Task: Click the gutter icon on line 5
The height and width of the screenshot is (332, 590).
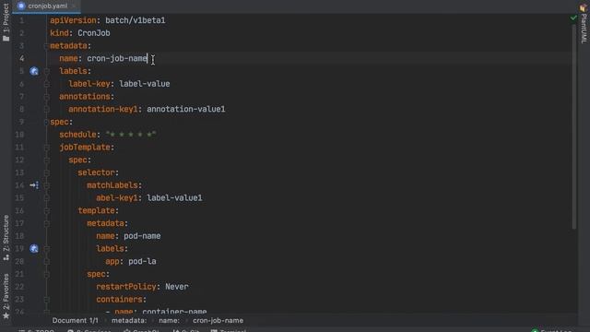Action: [34, 71]
